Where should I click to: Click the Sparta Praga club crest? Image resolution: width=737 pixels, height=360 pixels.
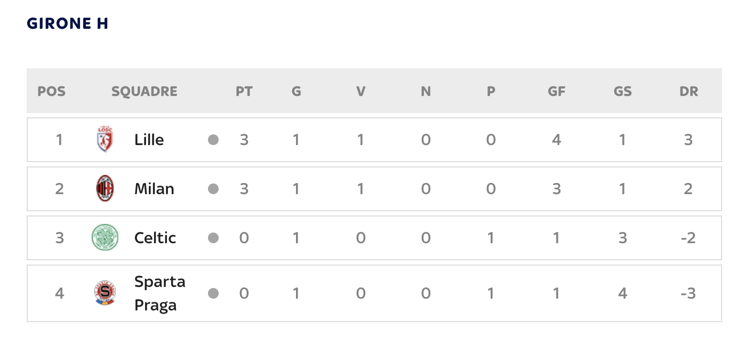[x=105, y=293]
